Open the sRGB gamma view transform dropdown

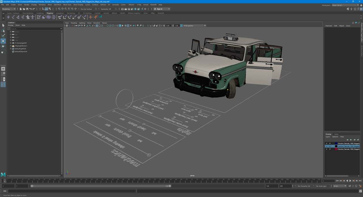click(194, 25)
